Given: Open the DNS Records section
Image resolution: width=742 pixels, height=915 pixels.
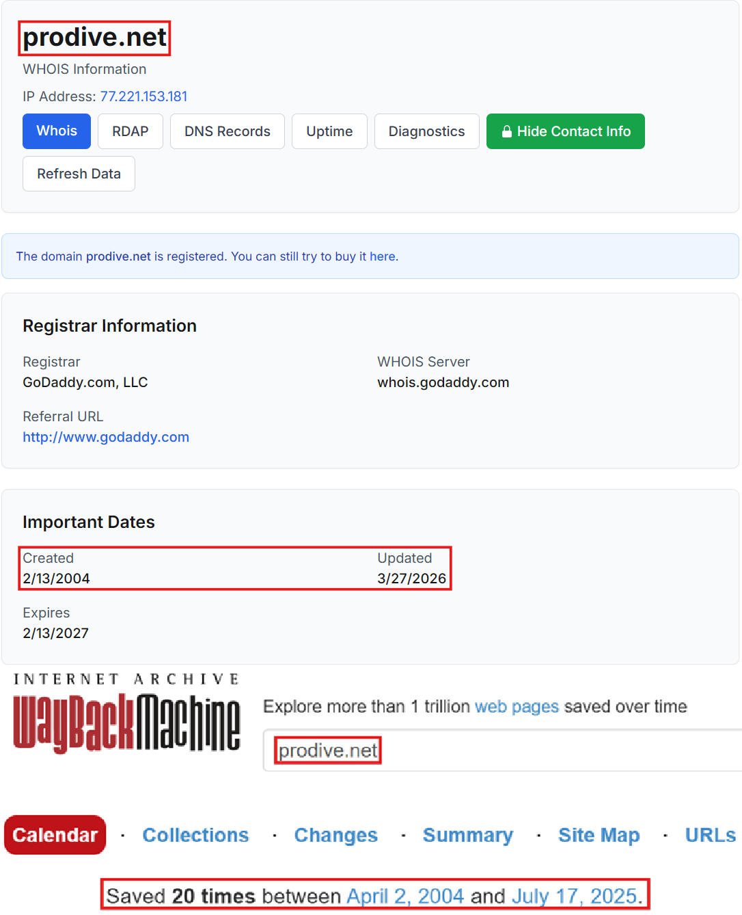Looking at the screenshot, I should (227, 131).
